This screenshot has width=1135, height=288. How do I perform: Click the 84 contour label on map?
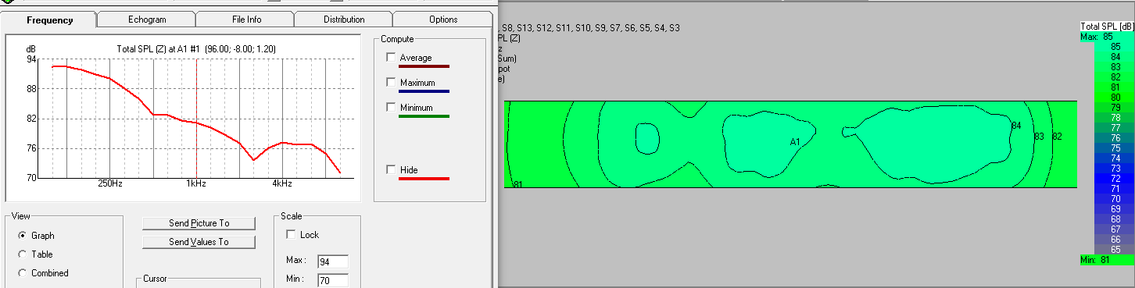point(1016,126)
